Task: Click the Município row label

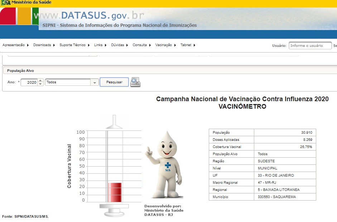Action: click(x=220, y=197)
